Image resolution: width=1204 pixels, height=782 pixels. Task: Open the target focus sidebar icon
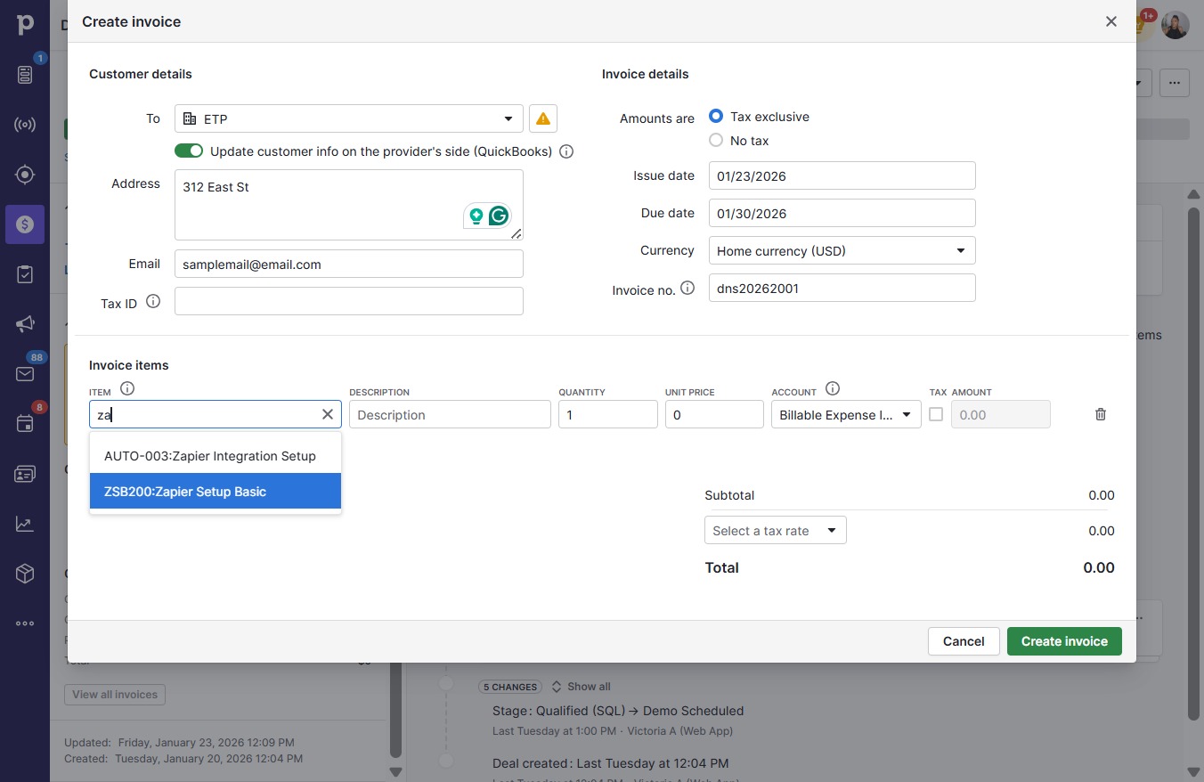25,175
